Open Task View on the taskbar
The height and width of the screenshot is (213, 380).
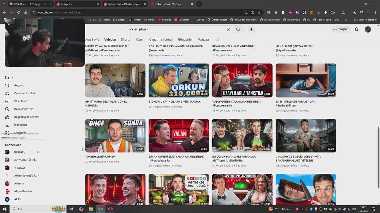[71, 209]
